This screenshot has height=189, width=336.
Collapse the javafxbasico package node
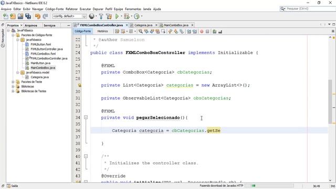pyautogui.click(x=18, y=40)
